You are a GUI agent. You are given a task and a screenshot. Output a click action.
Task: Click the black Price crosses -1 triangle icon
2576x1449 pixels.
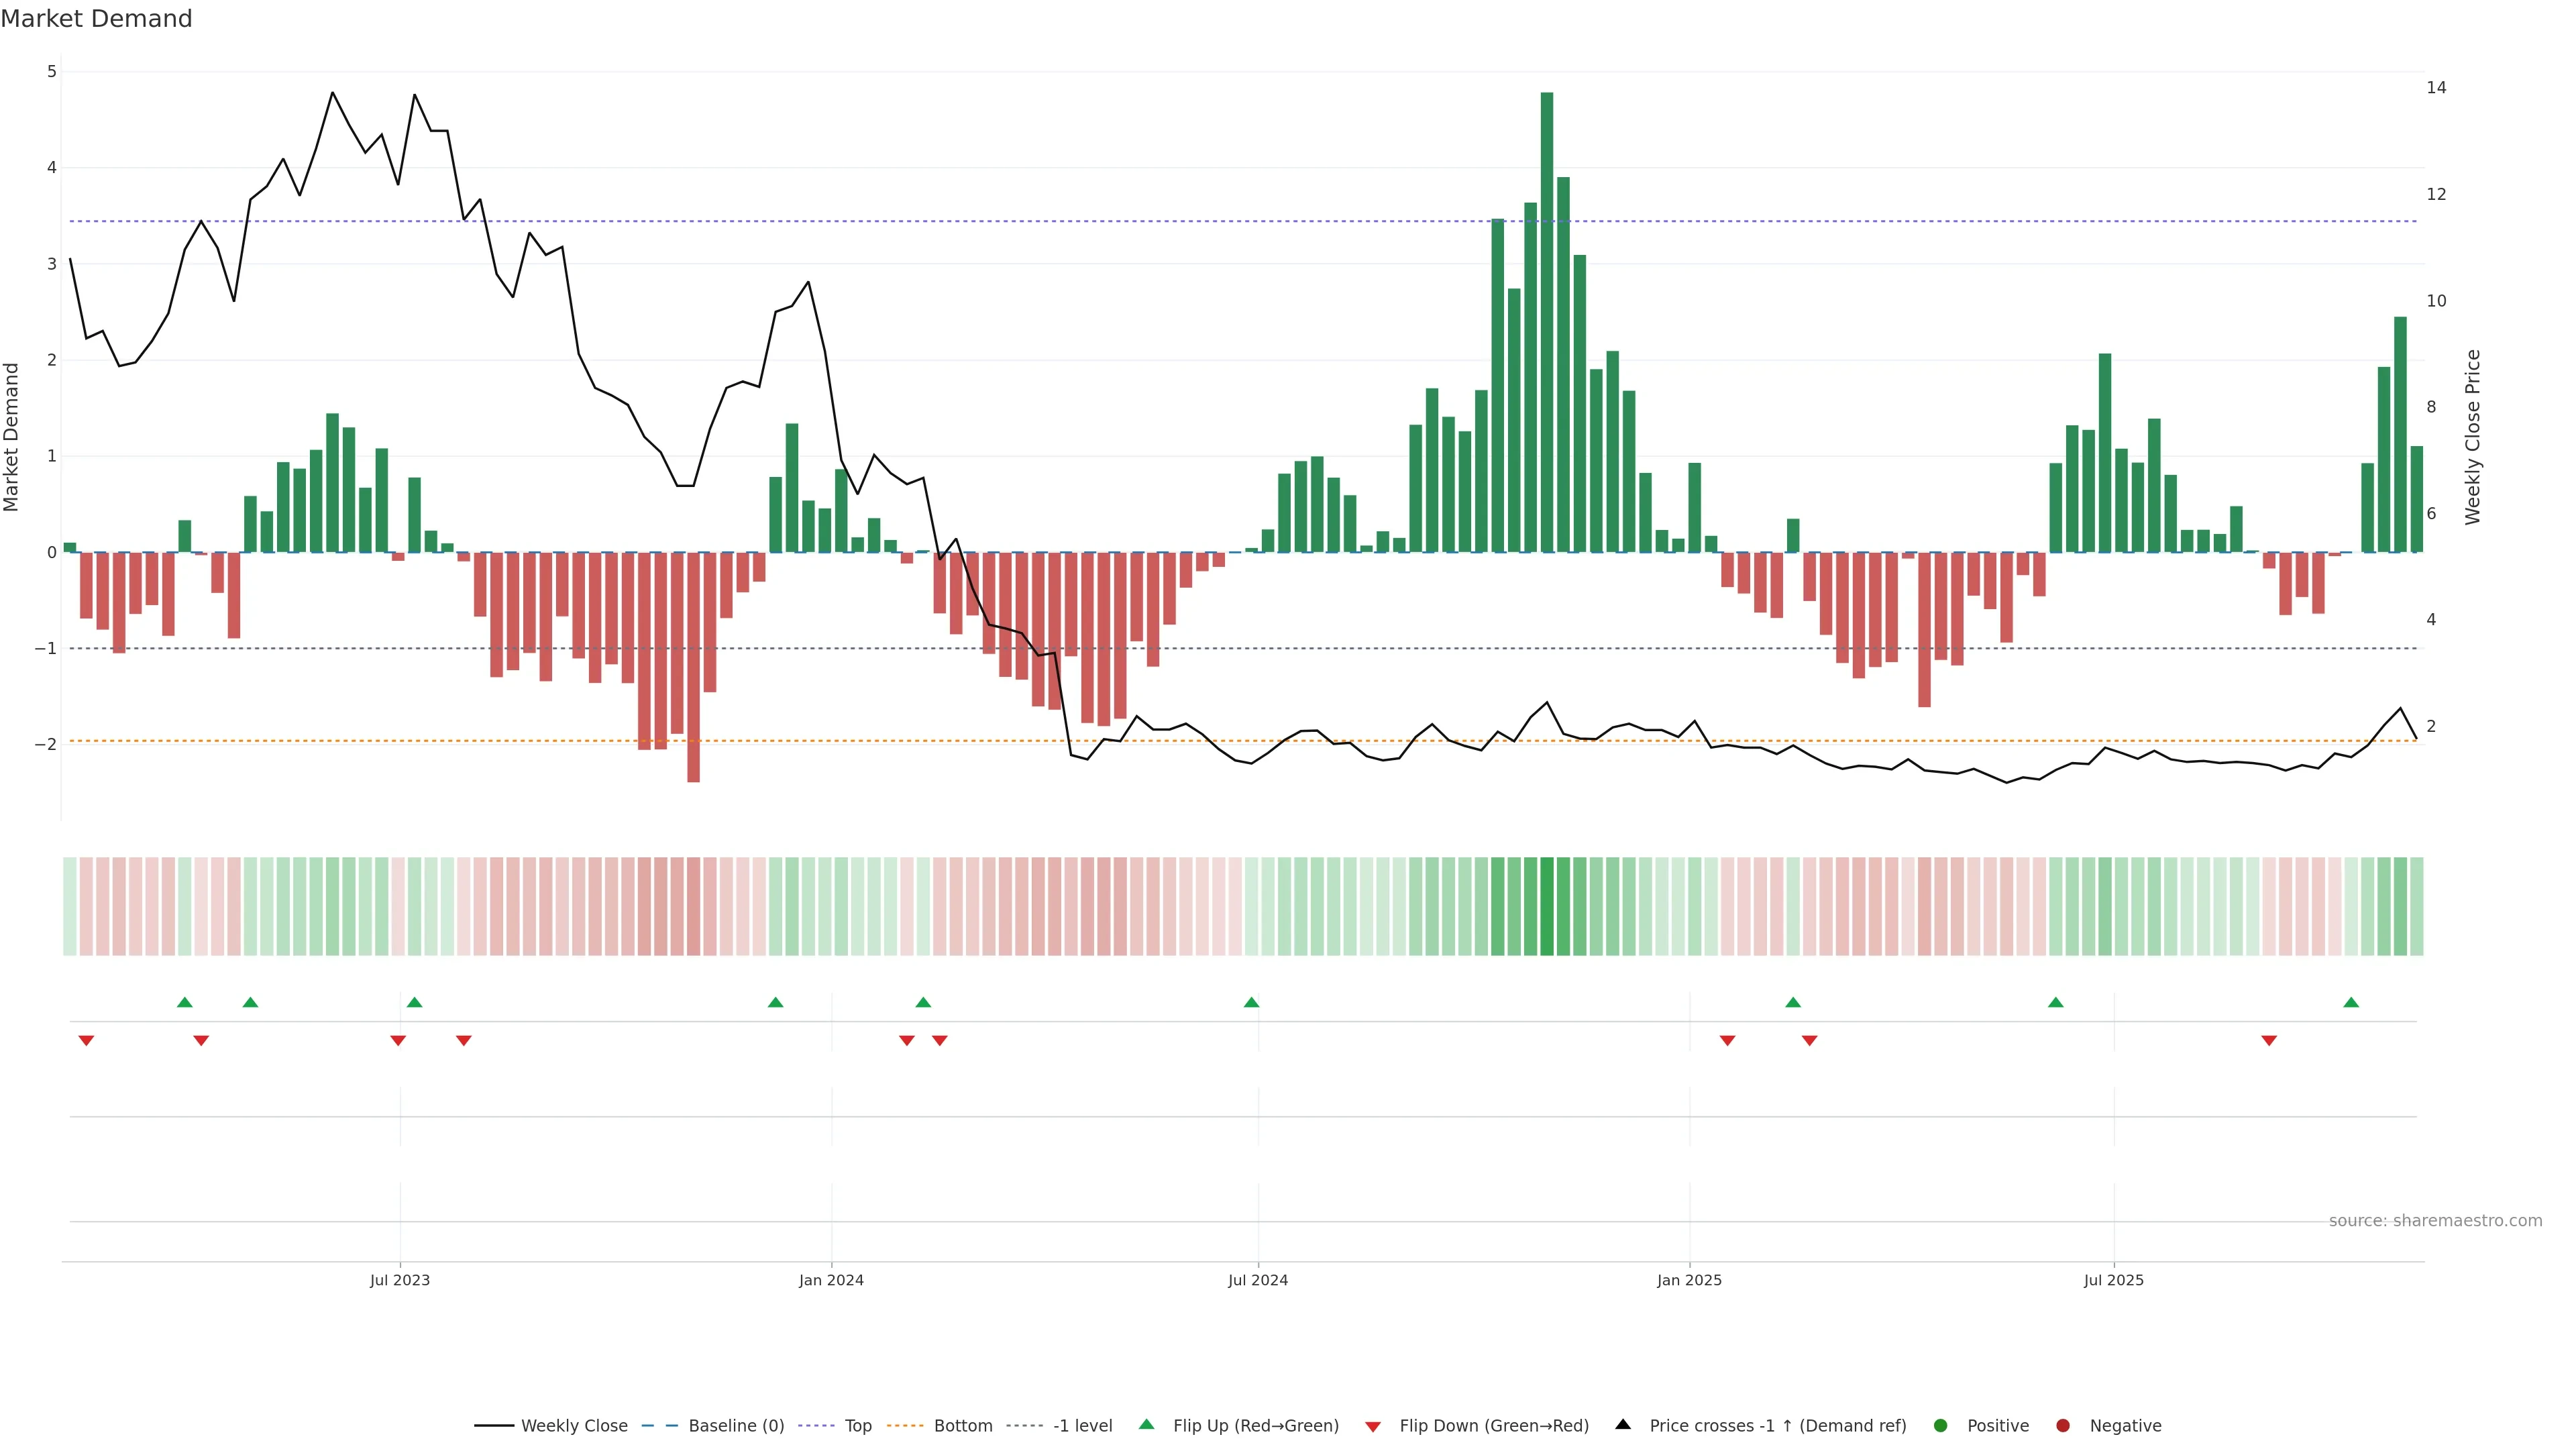[1623, 1425]
